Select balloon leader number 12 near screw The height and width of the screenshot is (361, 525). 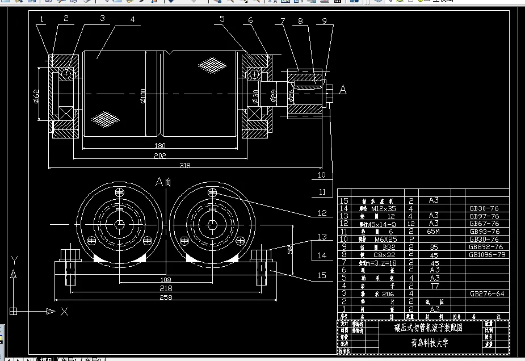[x=322, y=213]
